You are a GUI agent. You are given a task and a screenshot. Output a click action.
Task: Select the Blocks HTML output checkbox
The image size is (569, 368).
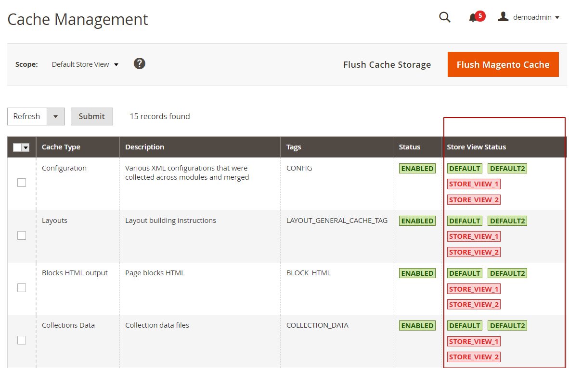coord(22,288)
